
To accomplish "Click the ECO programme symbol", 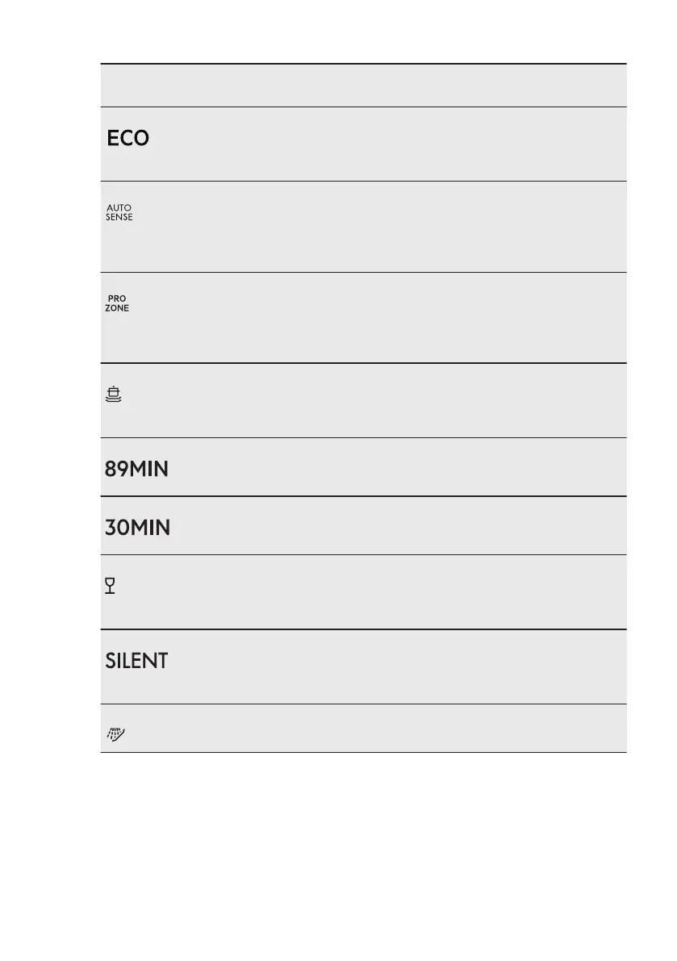I will point(127,138).
